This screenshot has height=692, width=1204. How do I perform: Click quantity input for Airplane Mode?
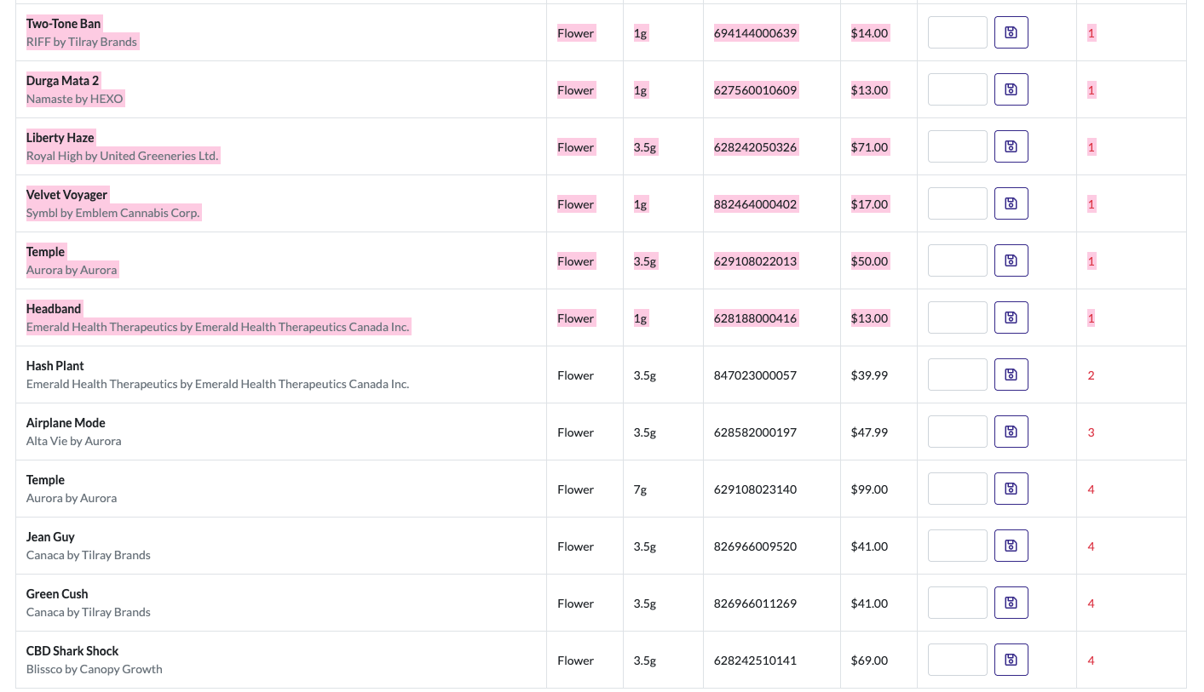[x=957, y=432]
